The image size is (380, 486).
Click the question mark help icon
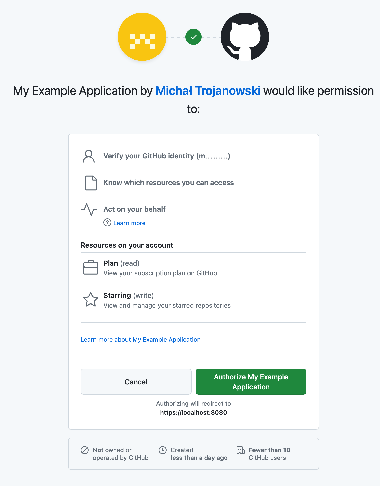coord(107,223)
